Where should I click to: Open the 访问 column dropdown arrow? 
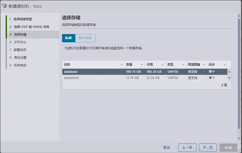pyautogui.click(x=225, y=65)
